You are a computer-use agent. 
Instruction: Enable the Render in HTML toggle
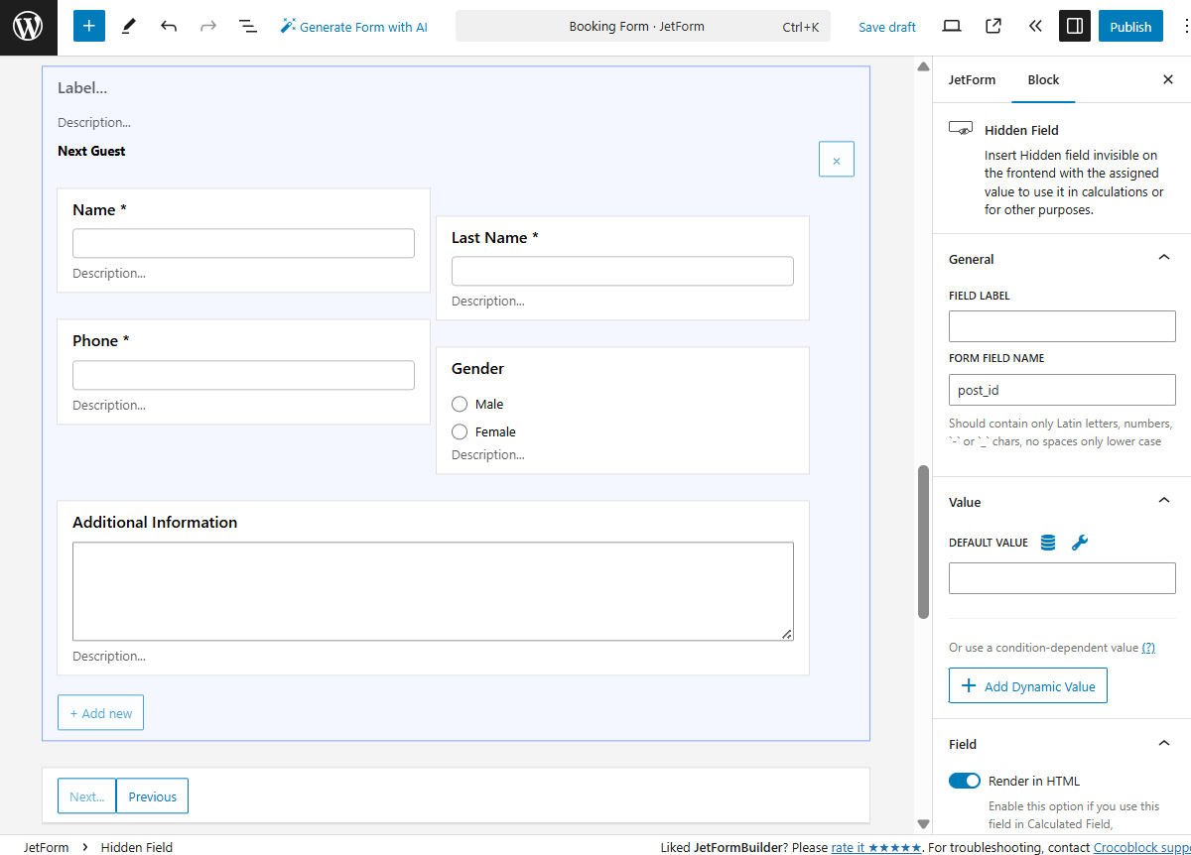(x=964, y=781)
